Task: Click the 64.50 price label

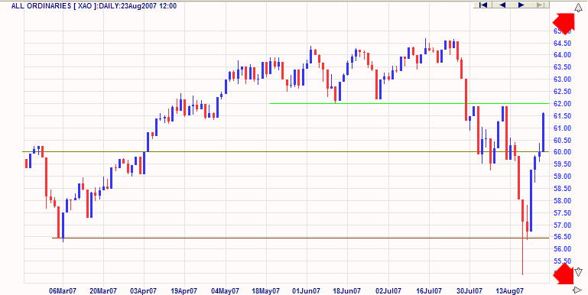Action: 562,44
